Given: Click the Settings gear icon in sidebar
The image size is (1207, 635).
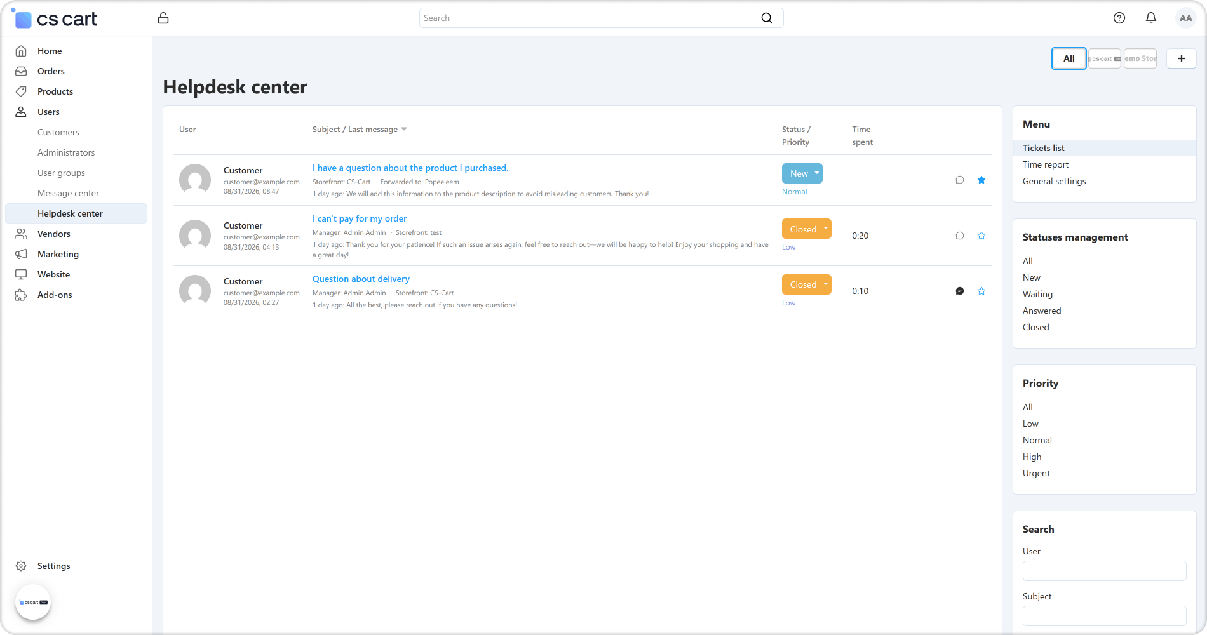Looking at the screenshot, I should (x=21, y=566).
